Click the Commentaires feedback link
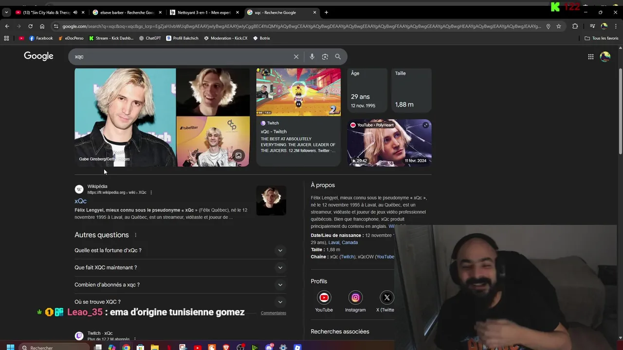 (x=274, y=313)
